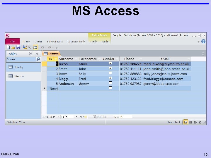Click the No Filter funnel indicator
Screen dimensions: 211x158
101,117
